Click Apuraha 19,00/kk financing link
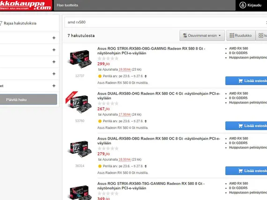Image resolution: width=267 pixels, height=200 pixels. 125,69
